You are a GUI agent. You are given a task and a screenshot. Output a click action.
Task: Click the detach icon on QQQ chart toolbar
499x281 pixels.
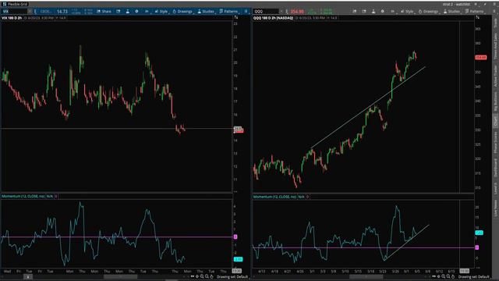(x=364, y=12)
